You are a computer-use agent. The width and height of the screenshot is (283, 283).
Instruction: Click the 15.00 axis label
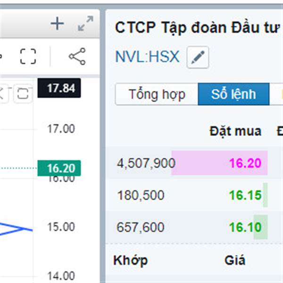(61, 227)
